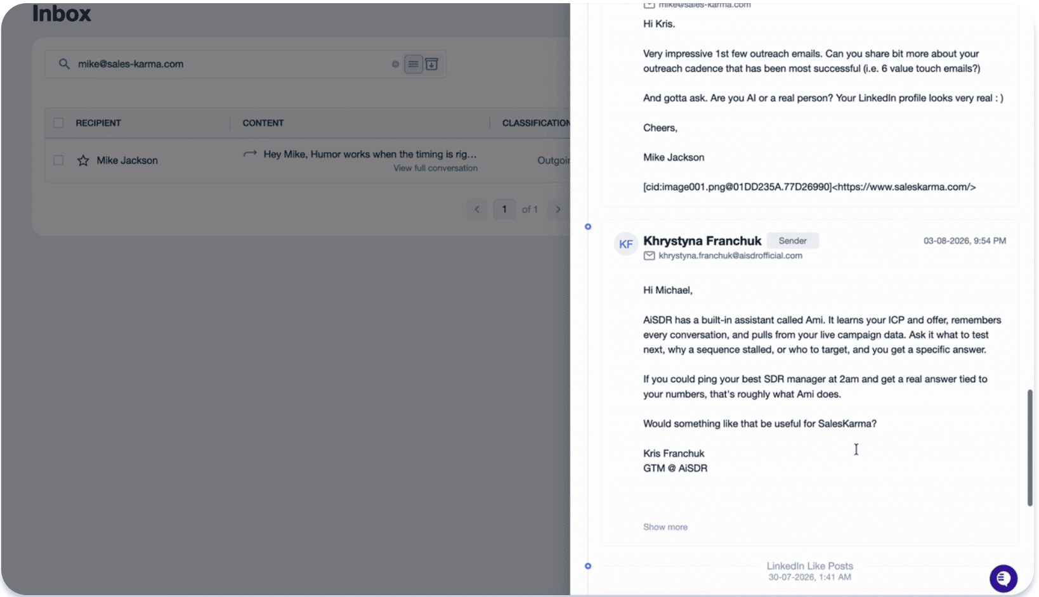Click the timeline dot beside Khrystyna Franchuk's message
Viewport: 1039px width, 597px height.
[588, 226]
